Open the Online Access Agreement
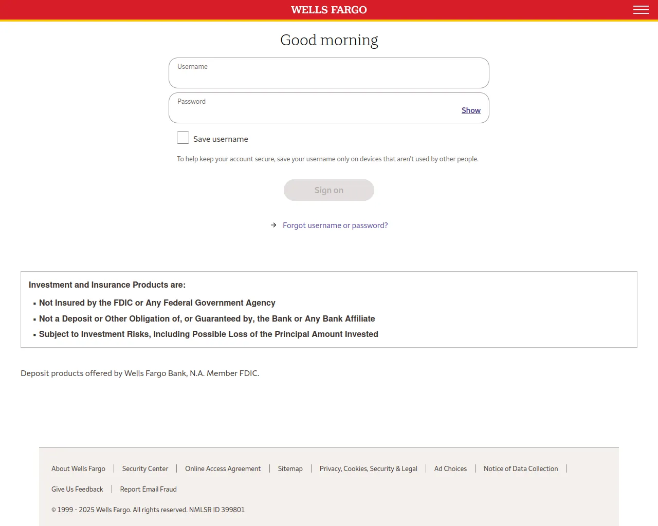658x526 pixels. coord(223,468)
